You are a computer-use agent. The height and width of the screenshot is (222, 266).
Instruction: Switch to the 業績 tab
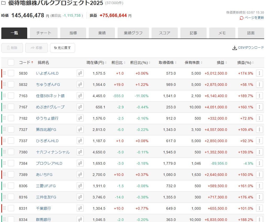(102, 33)
